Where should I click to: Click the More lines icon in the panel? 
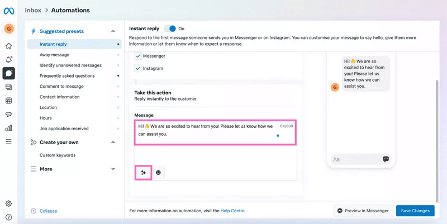(x=34, y=169)
